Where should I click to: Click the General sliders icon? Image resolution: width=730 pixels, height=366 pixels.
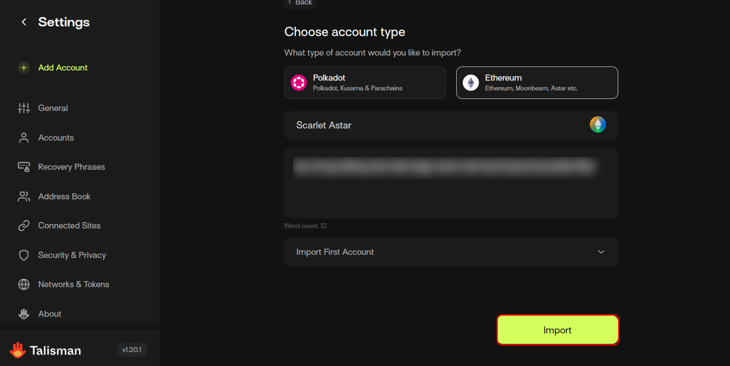[x=24, y=108]
